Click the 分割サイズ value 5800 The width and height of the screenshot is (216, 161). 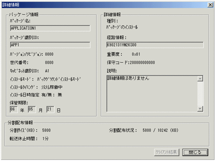click(46, 130)
